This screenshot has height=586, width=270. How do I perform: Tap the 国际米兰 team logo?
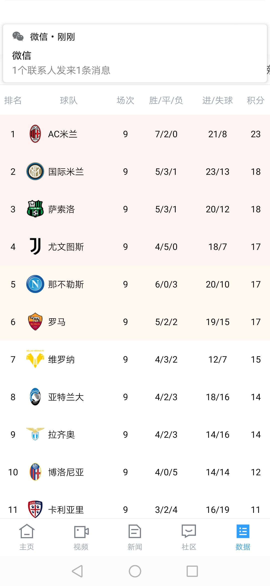coord(35,171)
